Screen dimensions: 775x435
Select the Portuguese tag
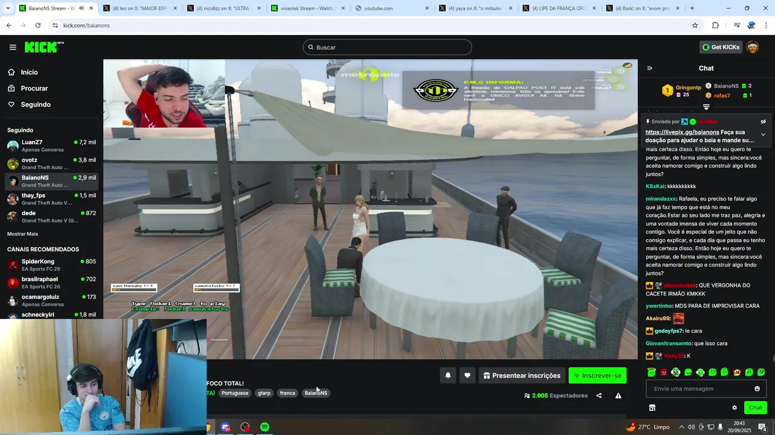click(x=235, y=393)
